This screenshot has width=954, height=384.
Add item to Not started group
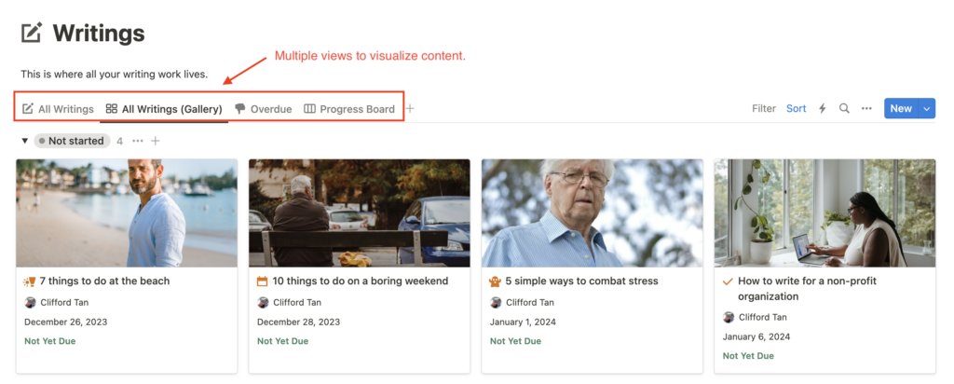point(156,141)
